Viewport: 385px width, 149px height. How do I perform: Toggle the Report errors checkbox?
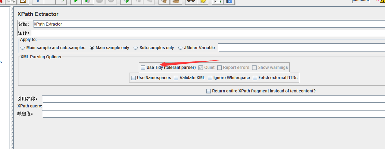220,68
